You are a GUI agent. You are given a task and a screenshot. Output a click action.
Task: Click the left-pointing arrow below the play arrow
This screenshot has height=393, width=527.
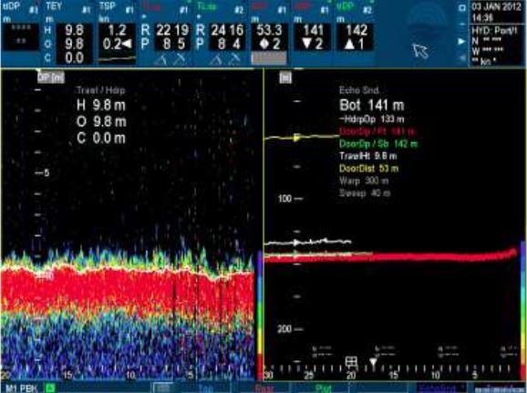pyautogui.click(x=463, y=57)
